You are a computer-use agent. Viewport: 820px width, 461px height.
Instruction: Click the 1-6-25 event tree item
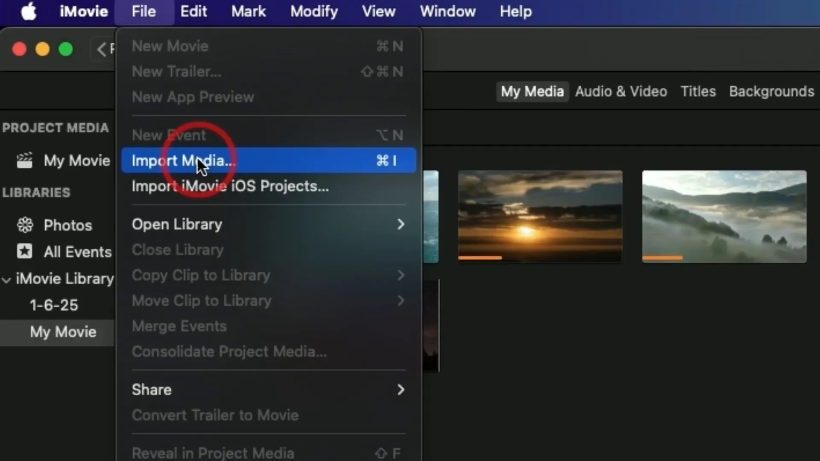pos(53,304)
